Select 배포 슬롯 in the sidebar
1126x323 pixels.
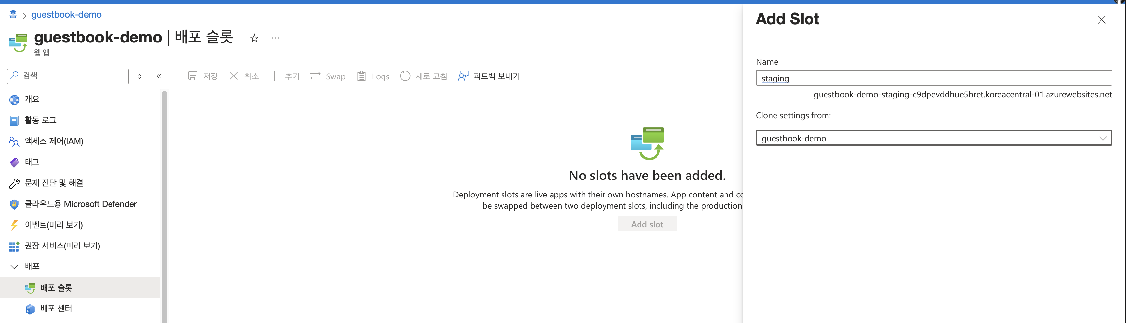80,288
